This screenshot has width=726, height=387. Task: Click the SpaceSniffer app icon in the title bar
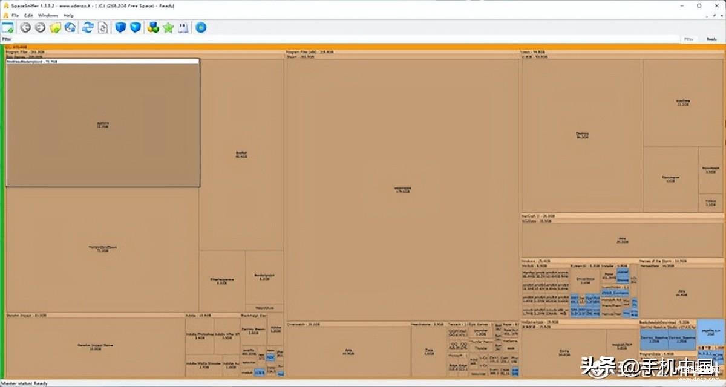pyautogui.click(x=5, y=5)
